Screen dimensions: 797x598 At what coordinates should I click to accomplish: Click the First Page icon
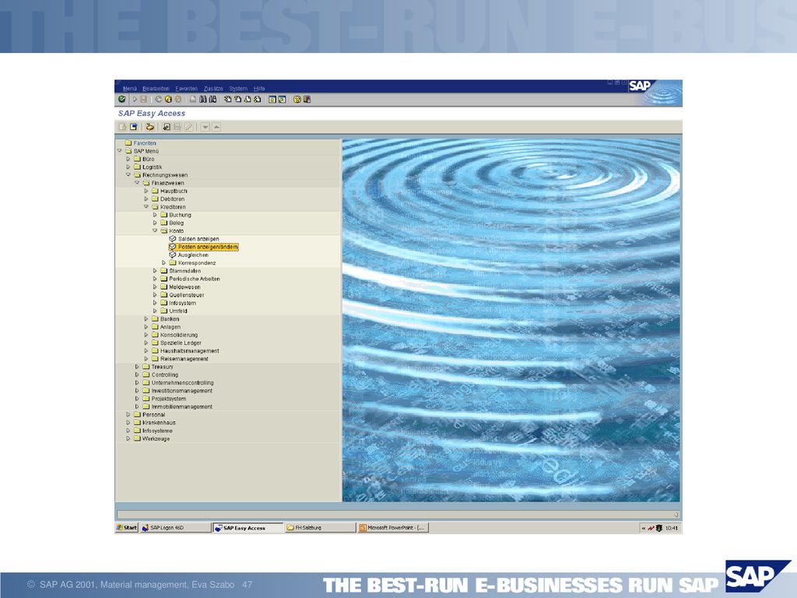[228, 99]
